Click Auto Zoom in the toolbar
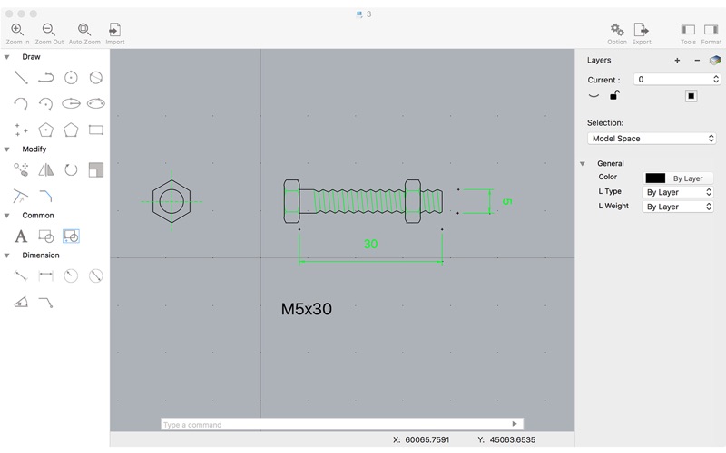The width and height of the screenshot is (726, 453). 84,34
